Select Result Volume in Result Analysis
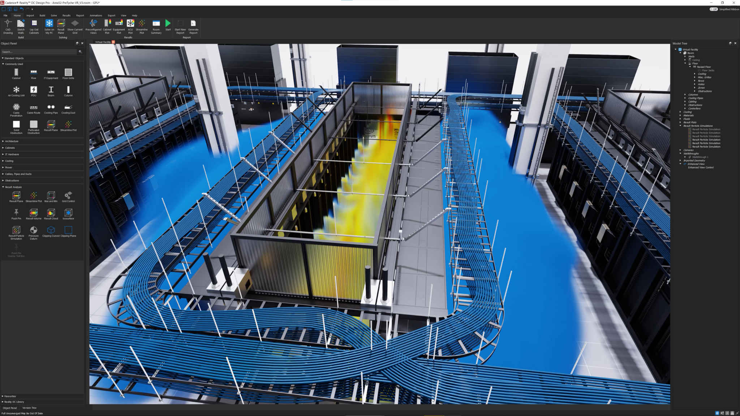The width and height of the screenshot is (740, 416). pos(34,214)
